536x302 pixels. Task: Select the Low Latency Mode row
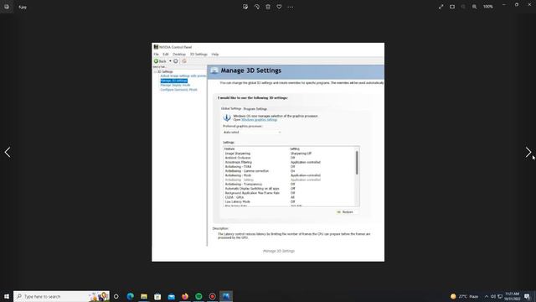290,201
